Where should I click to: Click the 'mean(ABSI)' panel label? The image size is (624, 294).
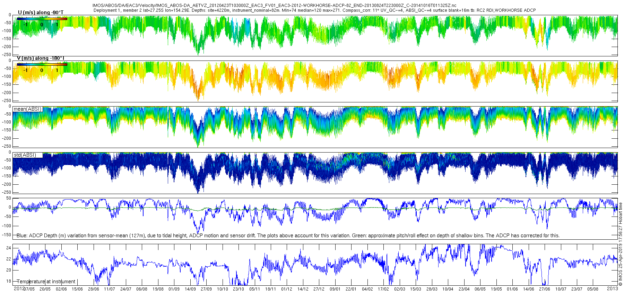point(27,109)
